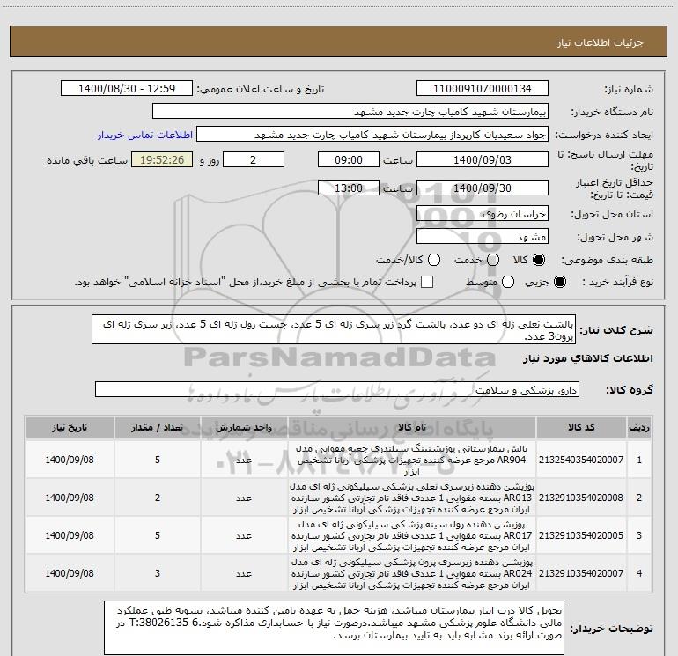Click the need date of row 3
Image resolution: width=678 pixels, height=656 pixels.
(x=70, y=535)
